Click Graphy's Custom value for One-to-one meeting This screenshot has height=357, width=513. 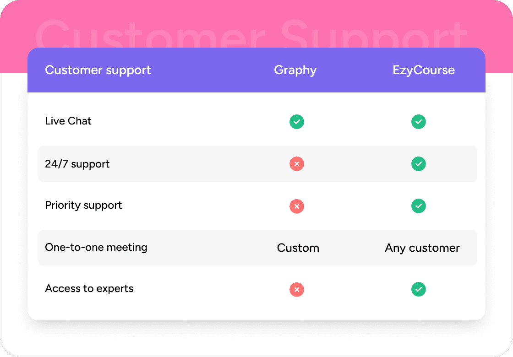pos(298,248)
